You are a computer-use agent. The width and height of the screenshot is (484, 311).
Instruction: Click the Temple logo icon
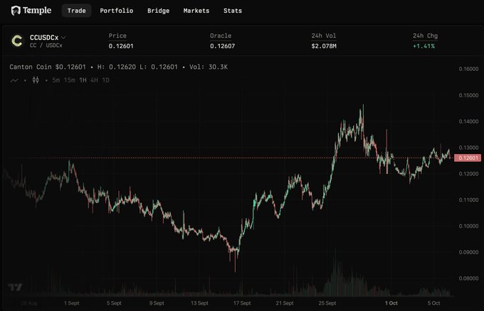click(x=16, y=11)
